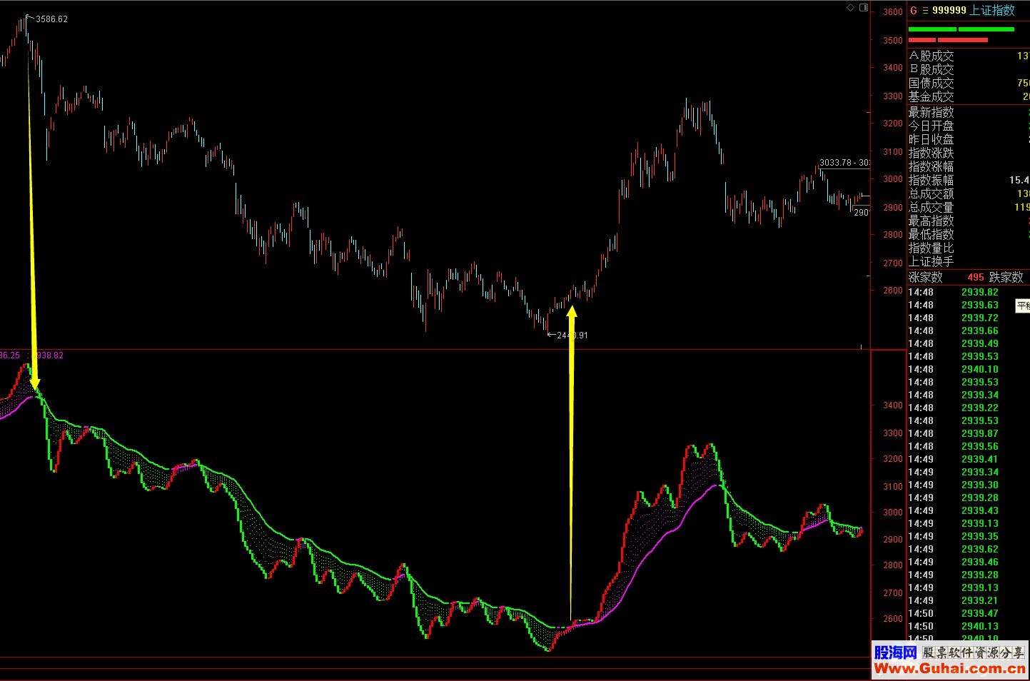Click the 指数涨跌 label
The width and height of the screenshot is (1030, 681).
931,153
